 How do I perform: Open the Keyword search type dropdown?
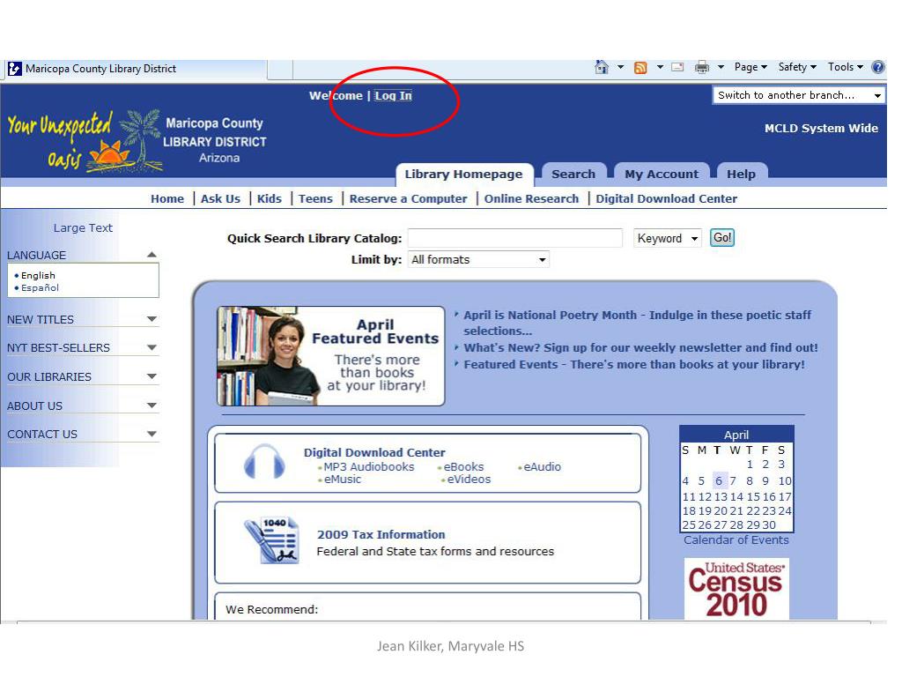pos(668,238)
